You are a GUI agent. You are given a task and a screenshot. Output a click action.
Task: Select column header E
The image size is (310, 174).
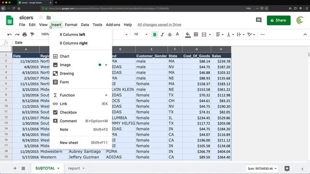152,49
